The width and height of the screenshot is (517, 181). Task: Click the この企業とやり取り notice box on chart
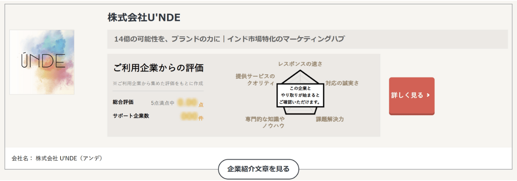pos(299,95)
